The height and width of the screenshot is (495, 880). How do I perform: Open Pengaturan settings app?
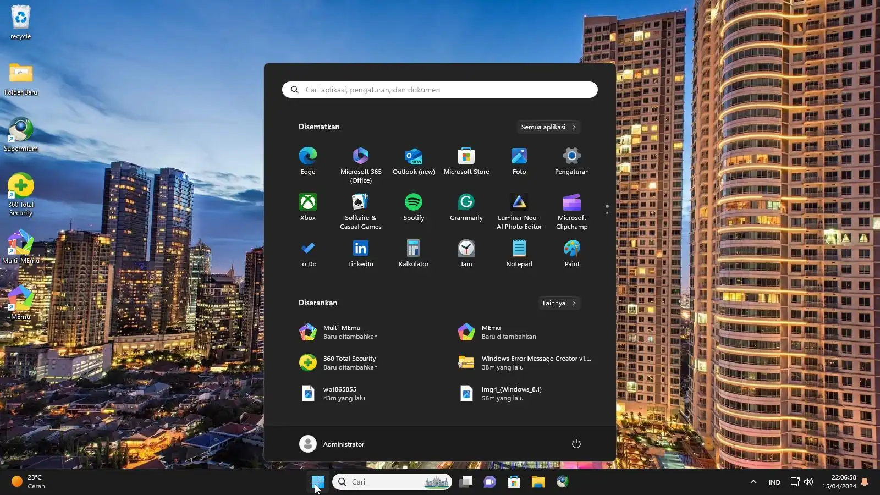(572, 161)
